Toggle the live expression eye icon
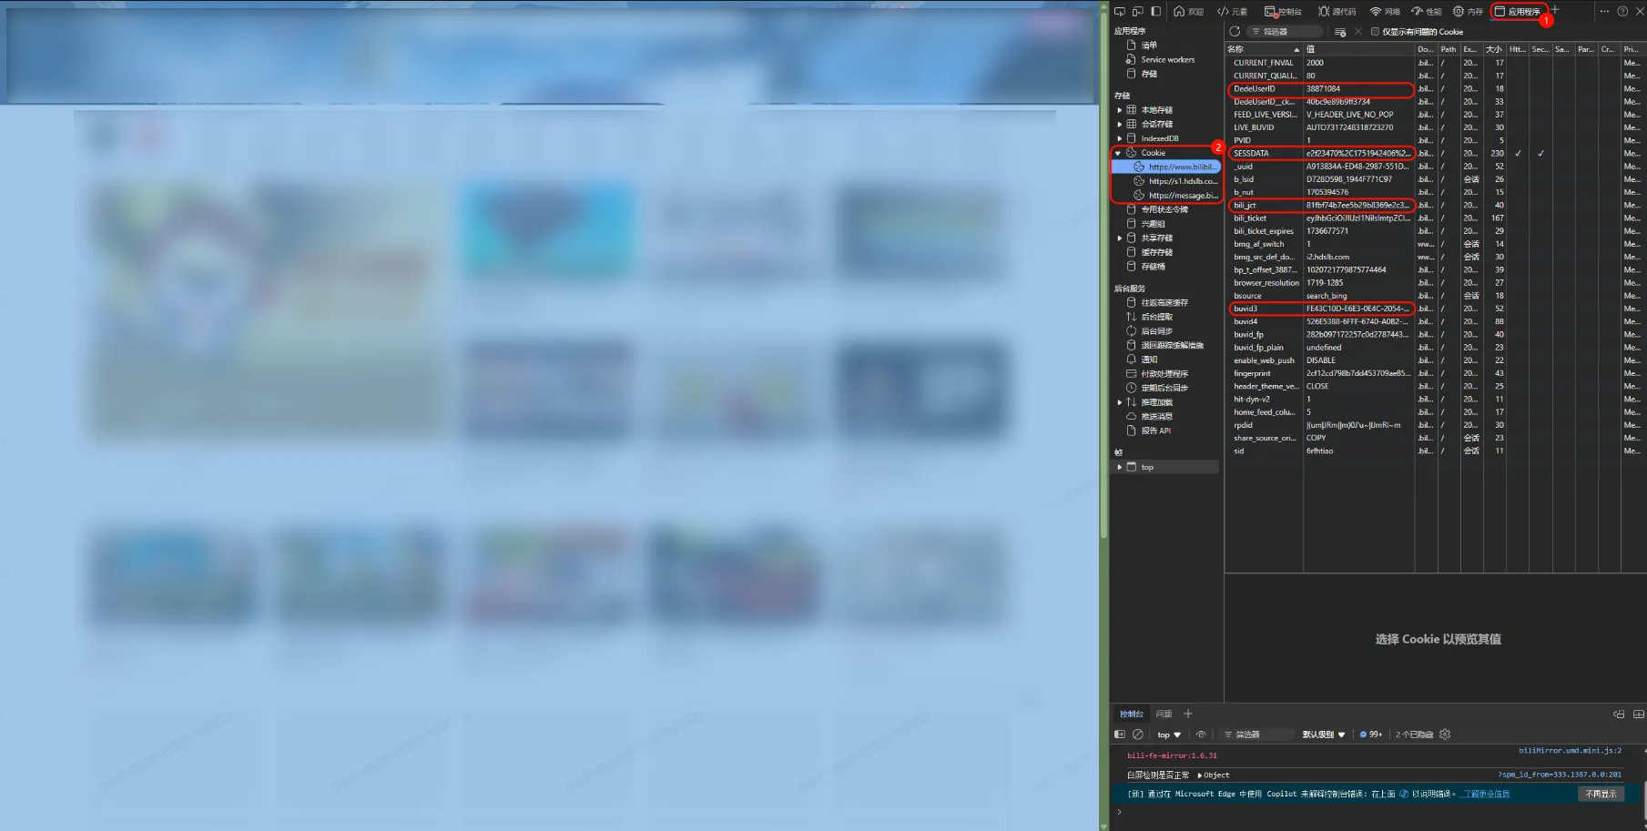Viewport: 1647px width, 831px height. (1201, 735)
